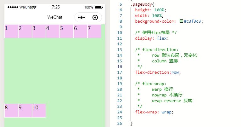Click line number 11 in the gutter

[120, 38]
